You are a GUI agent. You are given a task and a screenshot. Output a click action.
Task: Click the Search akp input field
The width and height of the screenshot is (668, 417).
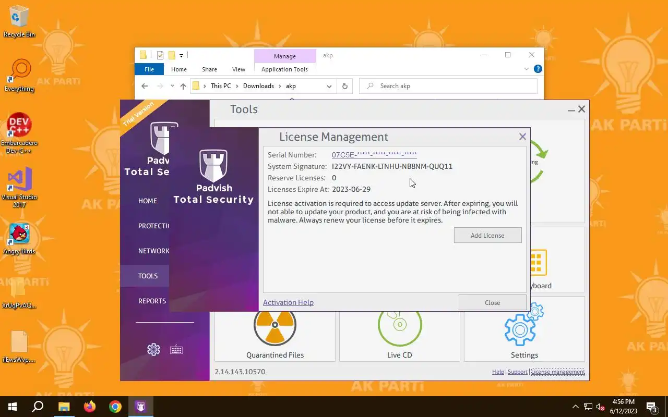click(448, 86)
